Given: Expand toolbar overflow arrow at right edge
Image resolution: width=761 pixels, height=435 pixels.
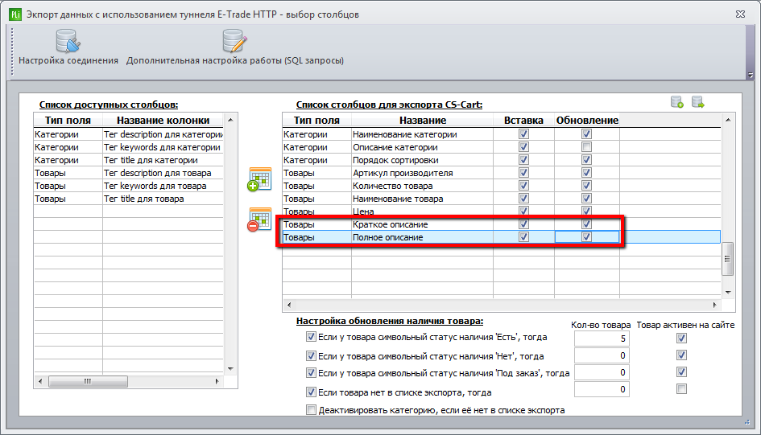Looking at the screenshot, I should 751,75.
